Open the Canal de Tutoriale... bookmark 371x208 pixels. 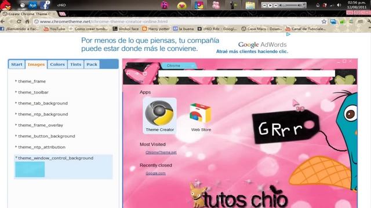point(306,29)
